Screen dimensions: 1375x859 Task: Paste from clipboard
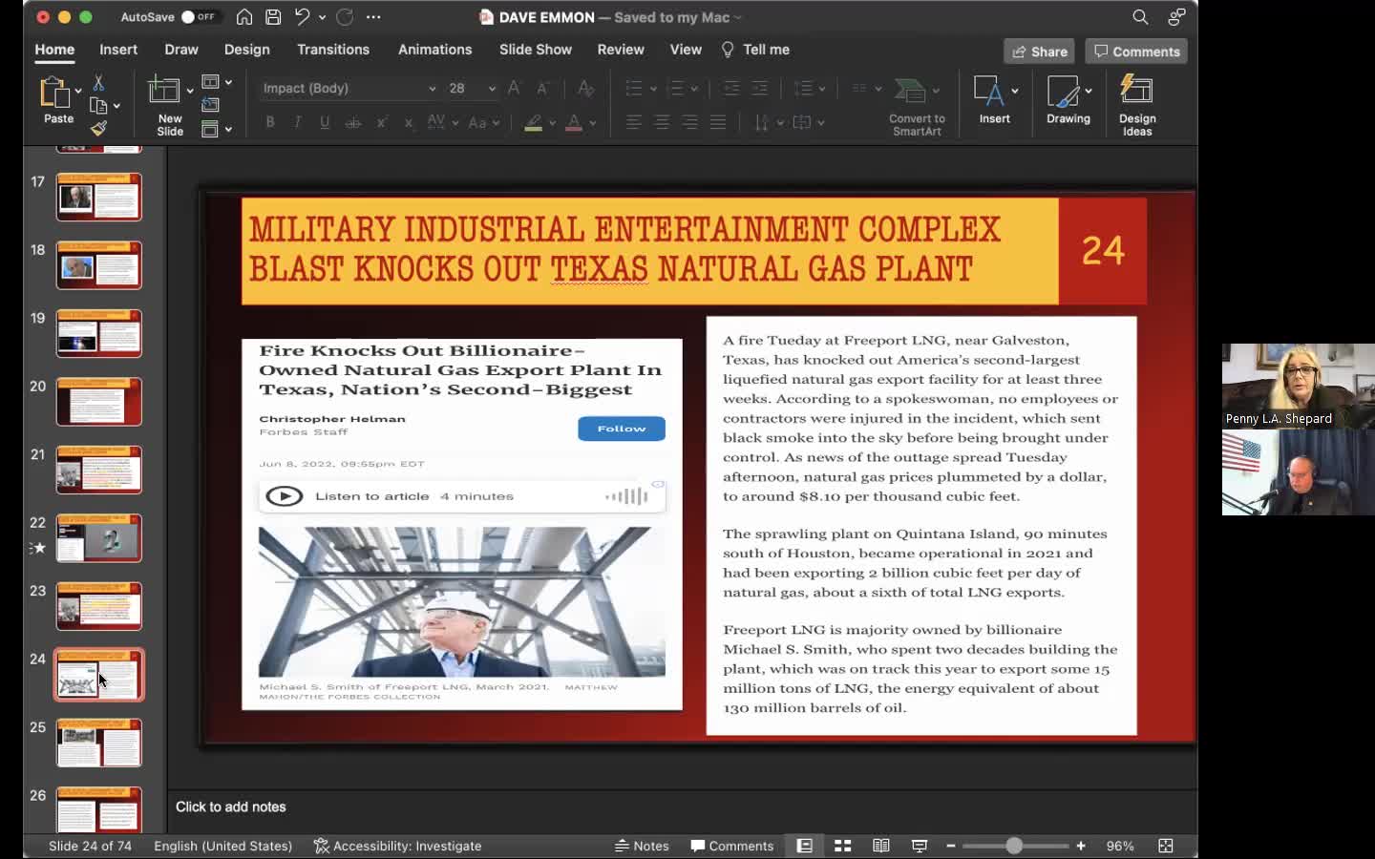[58, 99]
